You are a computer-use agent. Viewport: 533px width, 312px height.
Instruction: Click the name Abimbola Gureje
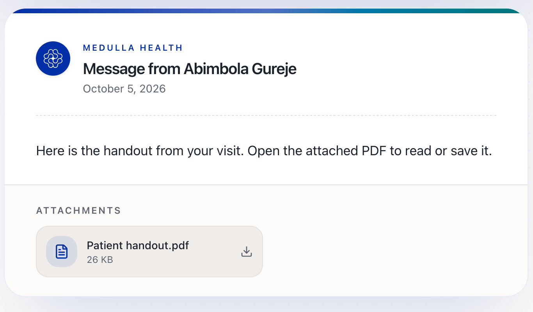[x=240, y=69]
